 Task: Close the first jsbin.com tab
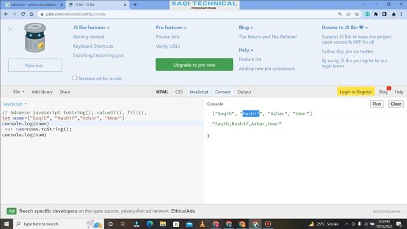(x=62, y=4)
